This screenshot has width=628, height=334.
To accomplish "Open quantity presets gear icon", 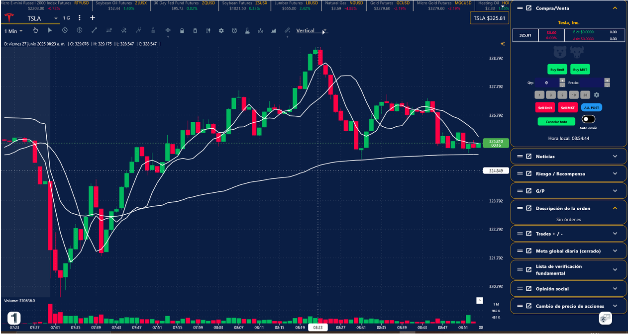I will coord(597,95).
